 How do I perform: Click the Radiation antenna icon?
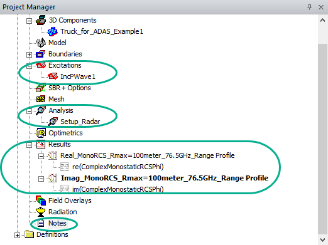[41, 212]
